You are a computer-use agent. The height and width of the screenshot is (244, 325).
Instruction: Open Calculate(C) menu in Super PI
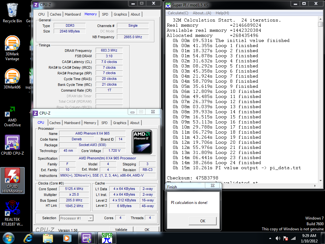point(178,13)
